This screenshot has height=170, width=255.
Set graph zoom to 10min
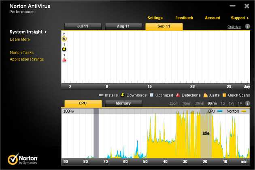[187, 103]
